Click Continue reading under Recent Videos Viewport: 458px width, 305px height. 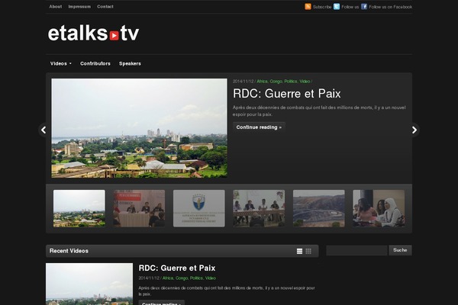point(162,303)
